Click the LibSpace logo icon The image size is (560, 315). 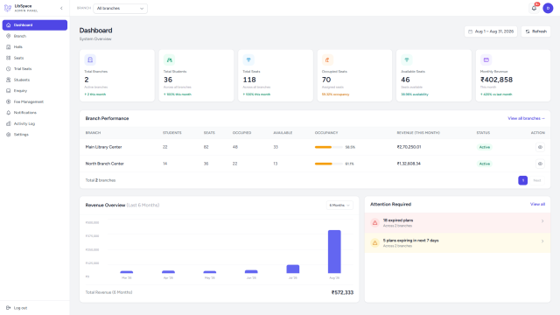(8, 8)
